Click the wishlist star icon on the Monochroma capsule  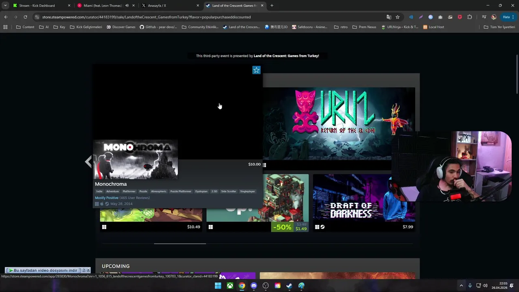[x=256, y=70]
